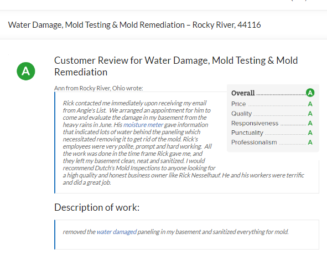Click the Punctuality rating label
The width and height of the screenshot is (327, 259).
[247, 133]
